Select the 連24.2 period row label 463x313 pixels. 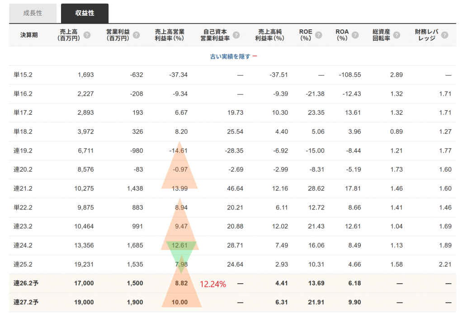point(23,245)
